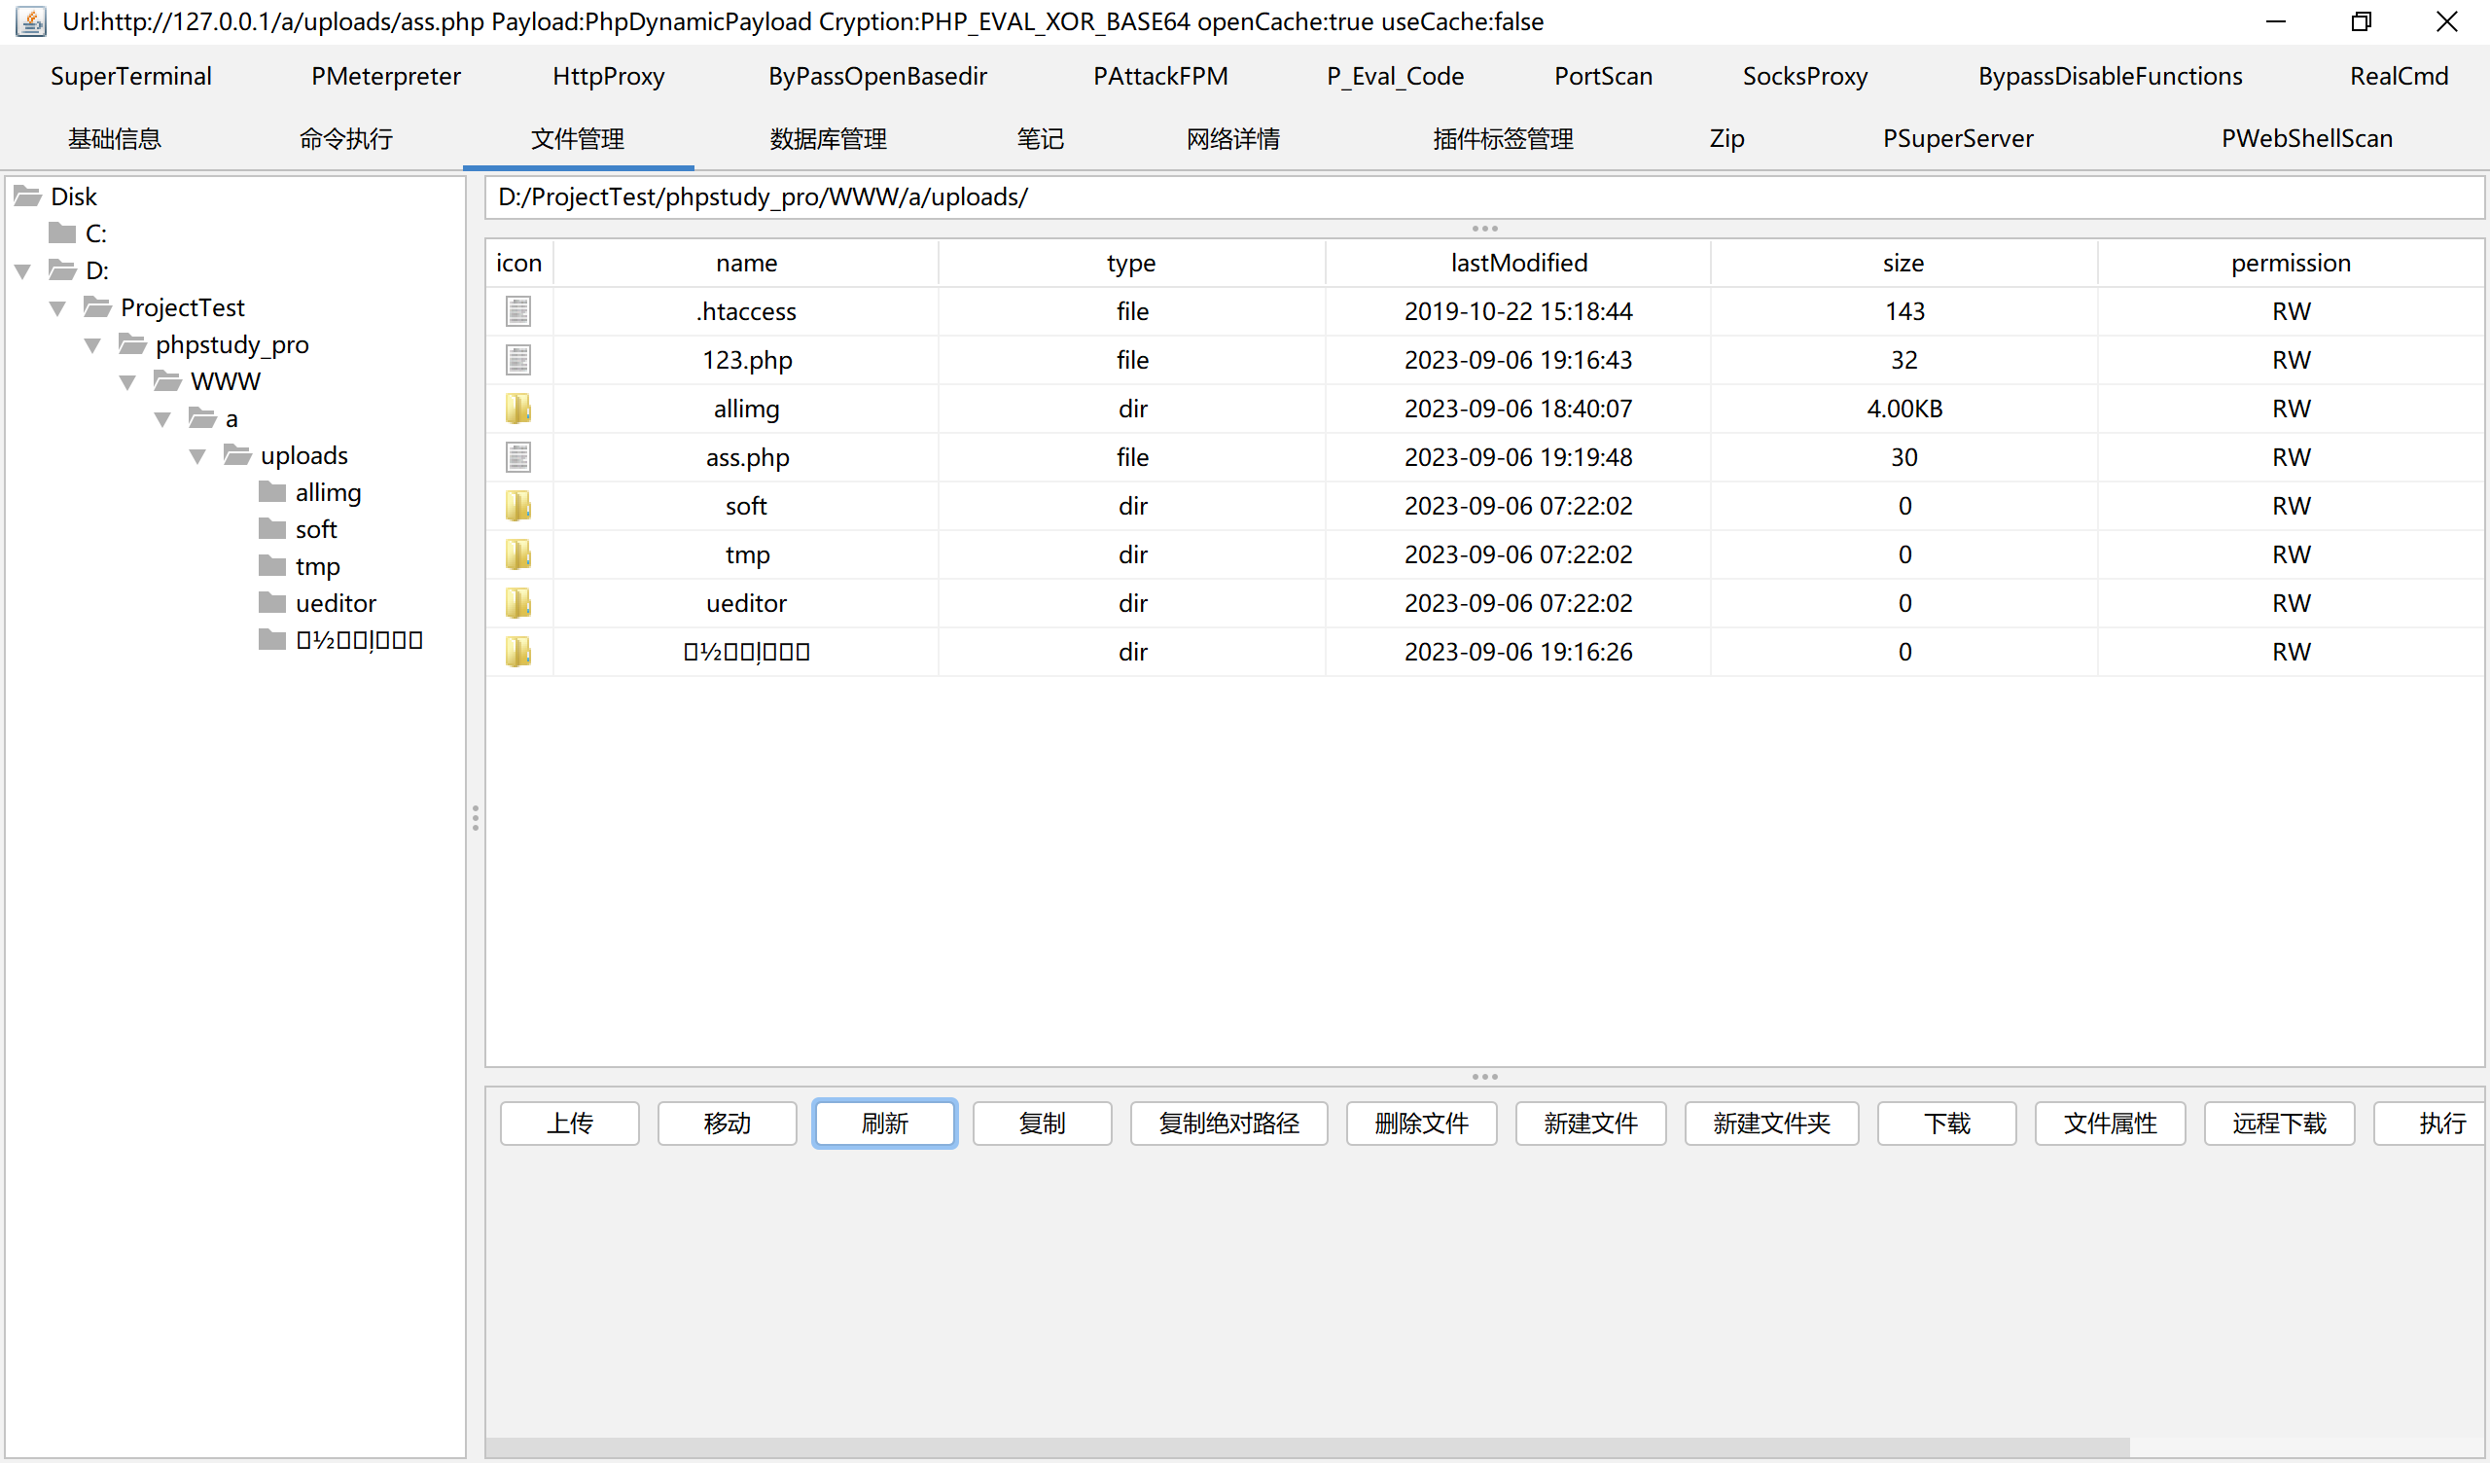Click the Disk root folder icon
Image resolution: width=2490 pixels, height=1463 pixels.
(27, 196)
